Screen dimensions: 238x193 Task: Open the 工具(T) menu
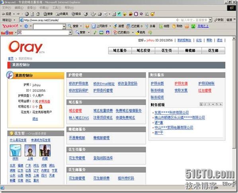click(57, 8)
